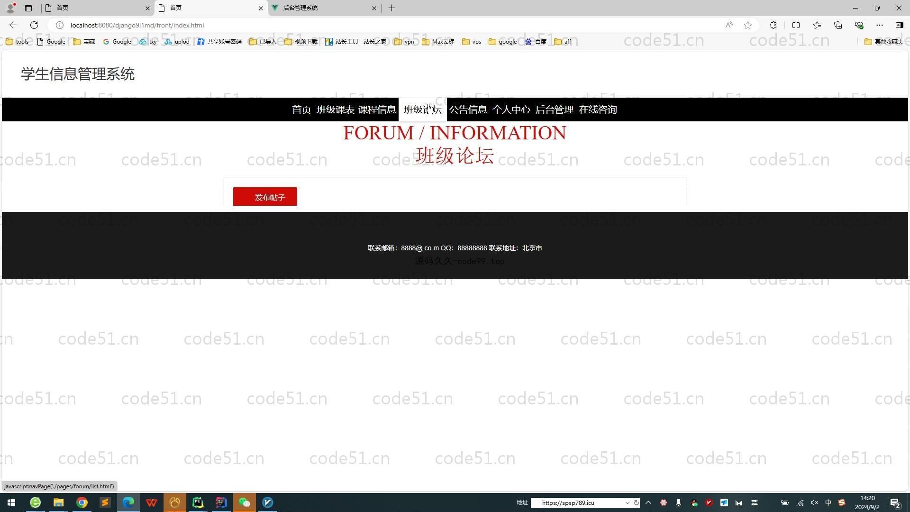Open WPS Office from taskbar

[152, 503]
